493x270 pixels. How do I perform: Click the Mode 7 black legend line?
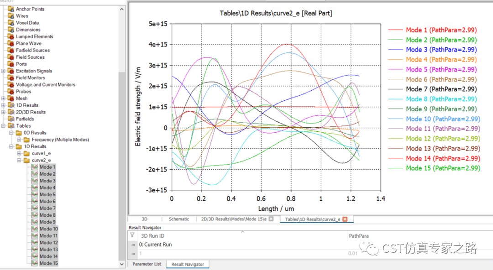pos(395,89)
